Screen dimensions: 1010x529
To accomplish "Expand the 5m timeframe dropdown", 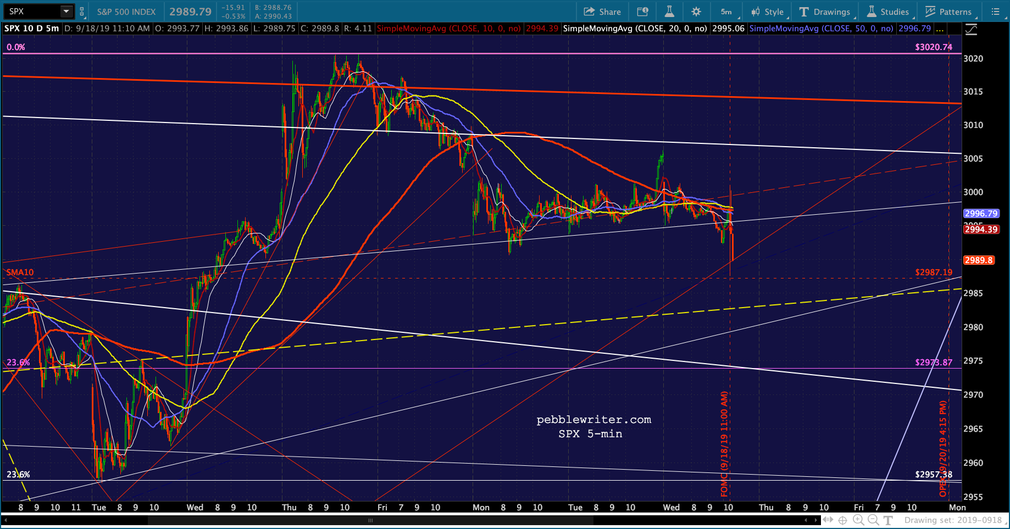I will (727, 12).
